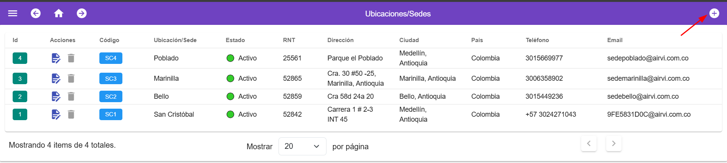Viewport: 727px width, 163px height.
Task: Click the SC4 code badge
Action: coord(110,58)
